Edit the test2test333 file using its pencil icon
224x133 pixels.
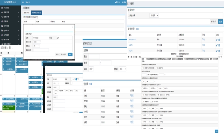click(217, 40)
